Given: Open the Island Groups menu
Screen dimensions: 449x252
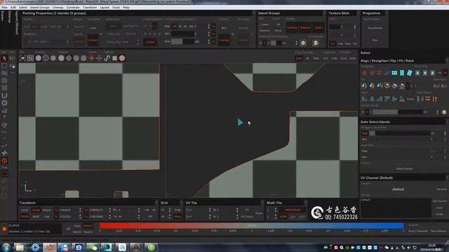Looking at the screenshot, I should coord(40,8).
